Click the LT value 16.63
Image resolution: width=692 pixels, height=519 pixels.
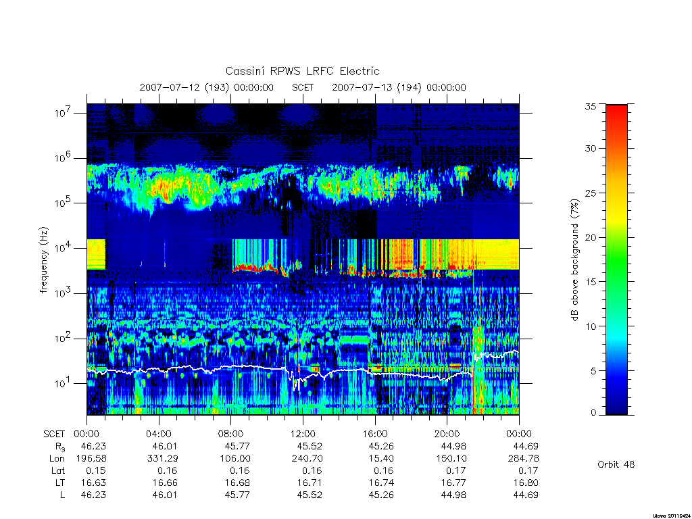93,483
